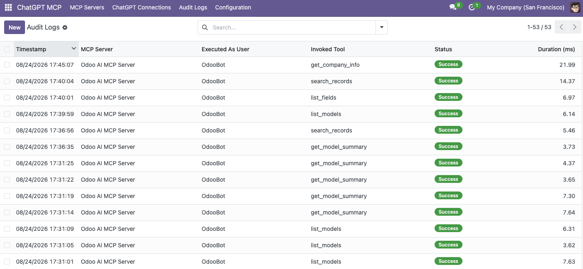The image size is (583, 269).
Task: Click the 14.37 duration value
Action: (567, 81)
